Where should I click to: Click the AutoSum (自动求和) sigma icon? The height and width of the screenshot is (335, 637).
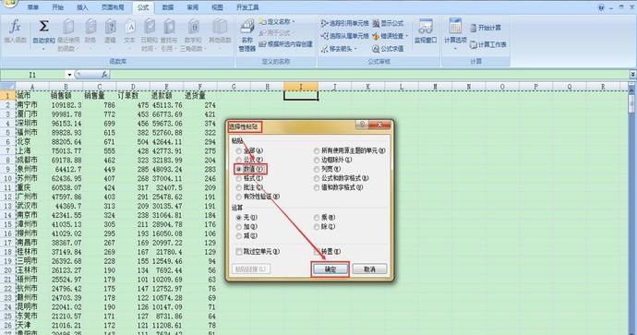tap(43, 27)
